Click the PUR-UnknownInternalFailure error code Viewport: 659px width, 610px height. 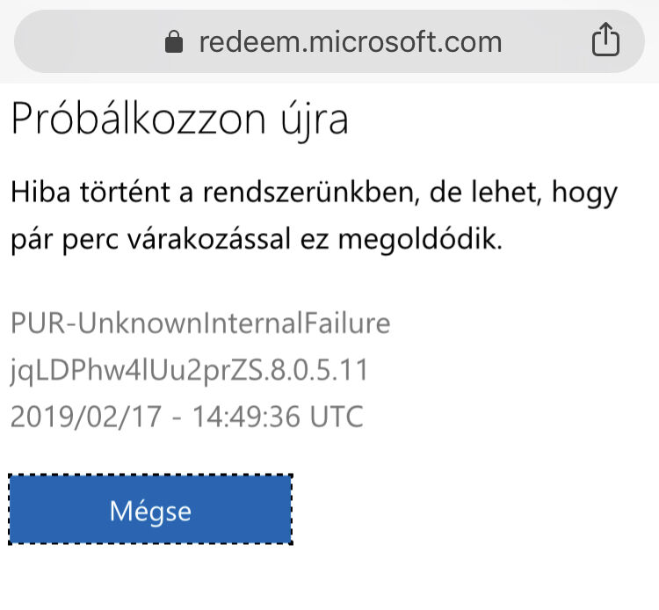[x=200, y=323]
